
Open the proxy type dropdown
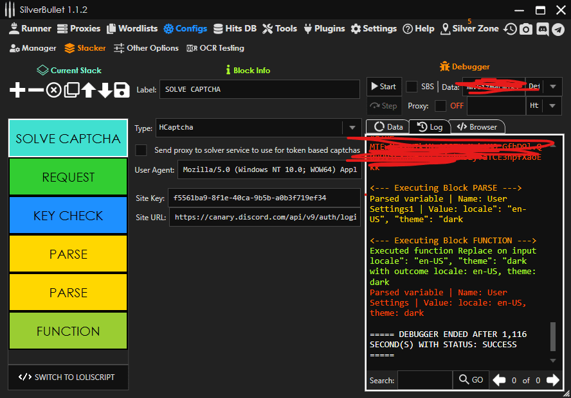pyautogui.click(x=552, y=106)
